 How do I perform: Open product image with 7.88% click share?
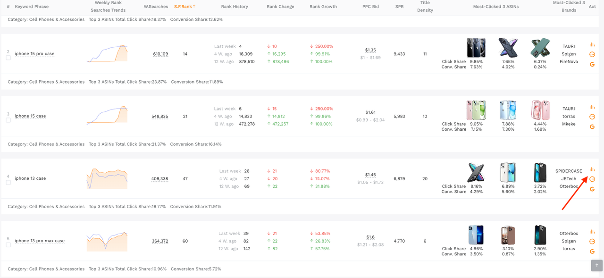(508, 110)
